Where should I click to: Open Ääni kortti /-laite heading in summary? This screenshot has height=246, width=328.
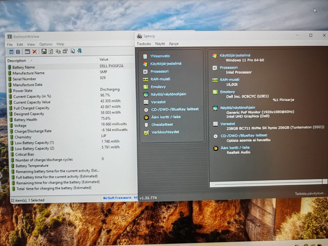tap(235, 148)
